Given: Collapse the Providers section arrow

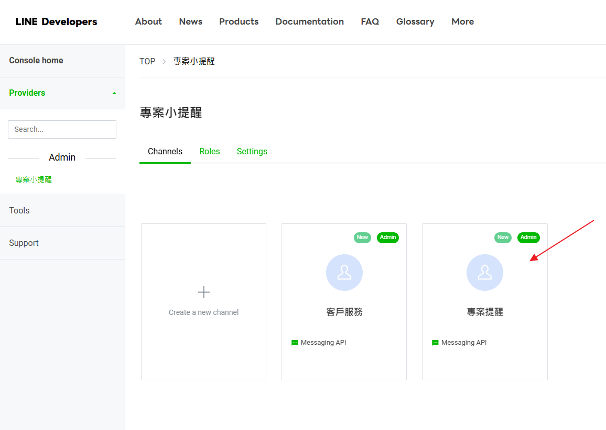Looking at the screenshot, I should tap(114, 93).
